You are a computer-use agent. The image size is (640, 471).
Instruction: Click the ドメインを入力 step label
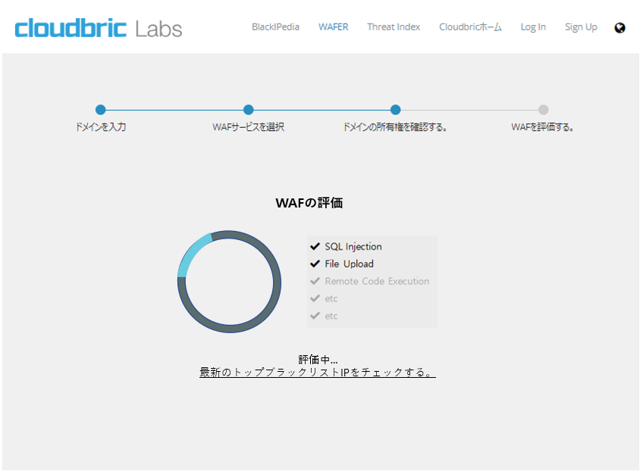(x=100, y=127)
